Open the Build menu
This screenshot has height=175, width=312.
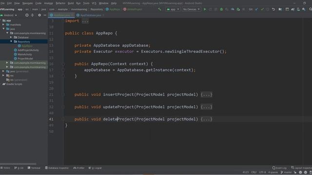pos(71,3)
